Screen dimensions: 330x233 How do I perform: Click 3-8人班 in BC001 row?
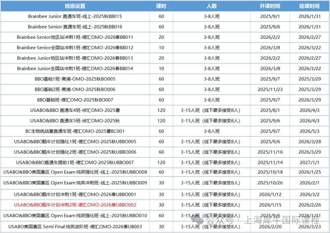[212, 131]
